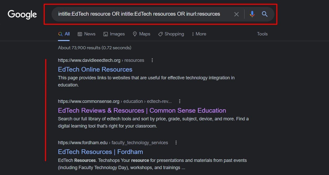Click the magnifying glass search icon

pyautogui.click(x=264, y=14)
